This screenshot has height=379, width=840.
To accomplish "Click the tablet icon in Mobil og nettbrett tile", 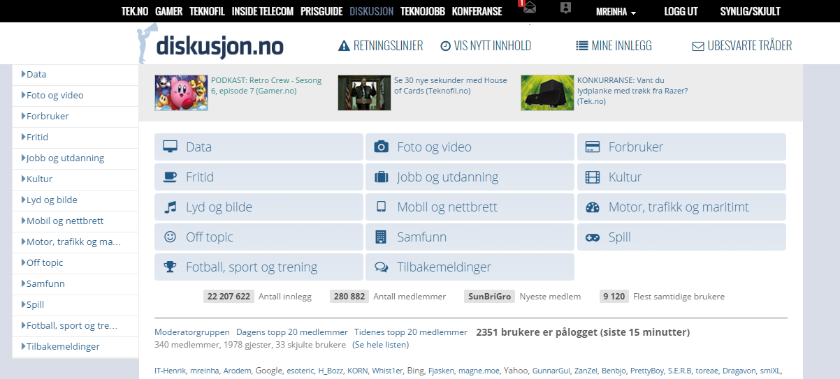I will click(x=381, y=207).
